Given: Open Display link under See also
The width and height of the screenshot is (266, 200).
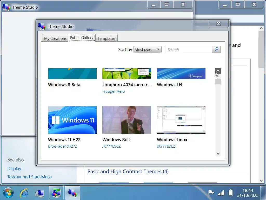Looking at the screenshot, I should (x=14, y=168).
